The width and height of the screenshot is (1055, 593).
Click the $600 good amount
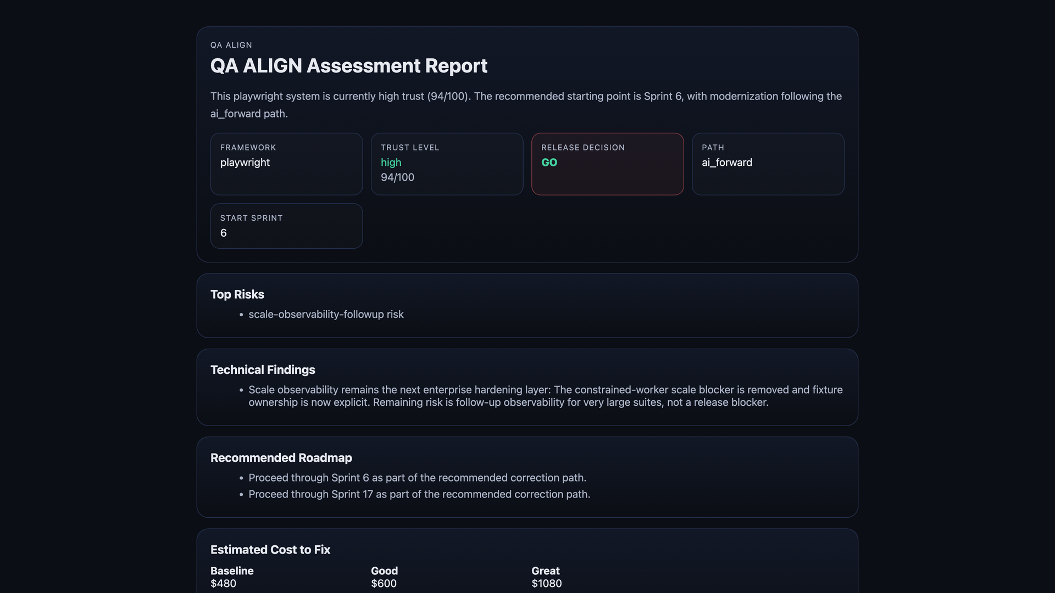point(384,584)
